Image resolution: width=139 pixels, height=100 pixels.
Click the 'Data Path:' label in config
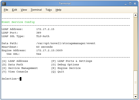10,43
